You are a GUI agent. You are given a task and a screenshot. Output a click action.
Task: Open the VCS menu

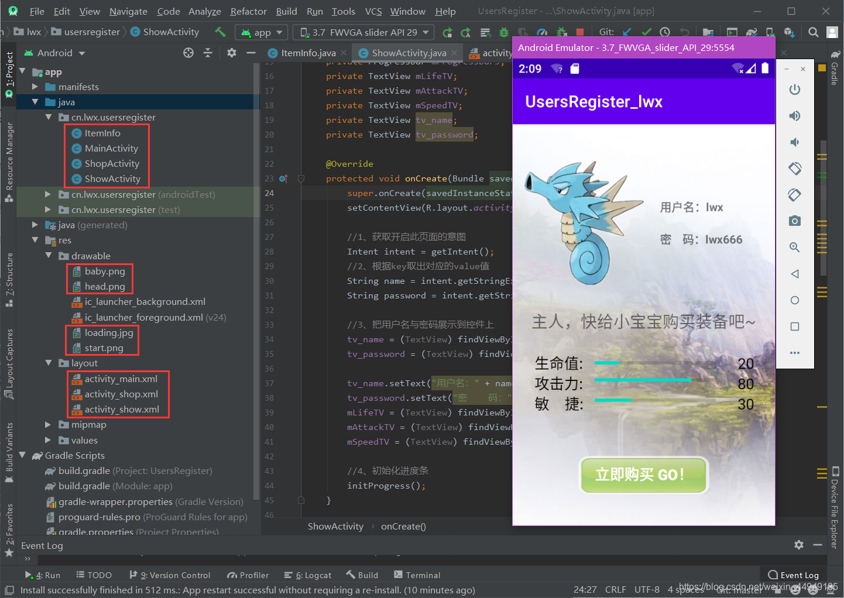point(373,11)
